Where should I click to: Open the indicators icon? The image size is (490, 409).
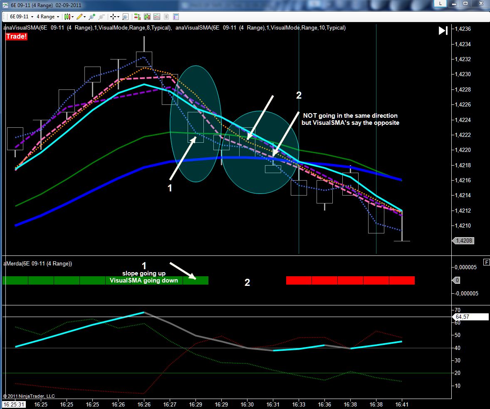(x=156, y=17)
